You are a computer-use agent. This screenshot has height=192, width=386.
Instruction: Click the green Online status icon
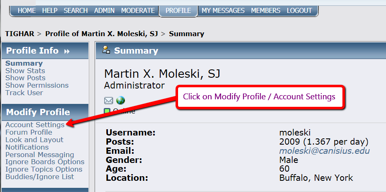107,111
